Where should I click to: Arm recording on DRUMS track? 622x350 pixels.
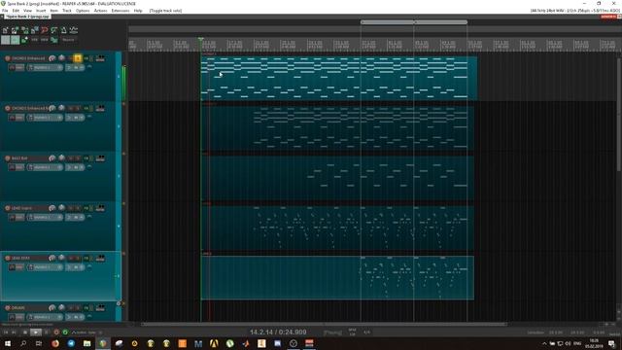click(8, 308)
